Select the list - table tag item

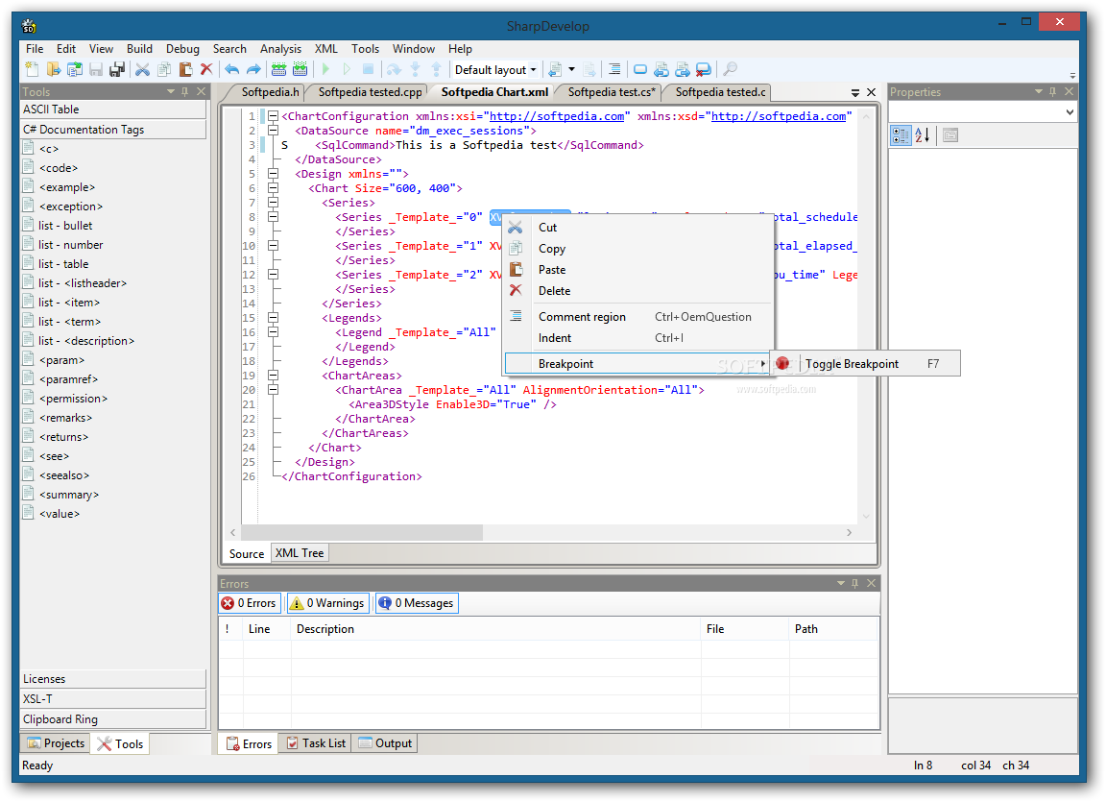[x=63, y=264]
